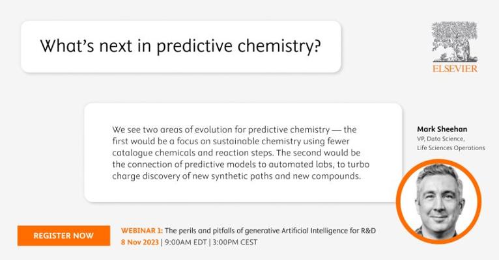499x260 pixels.
Task: Select the Mark Sheehan name
Action: (442, 129)
